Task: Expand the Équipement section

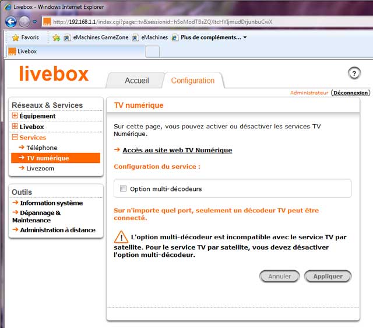Action: click(x=15, y=116)
